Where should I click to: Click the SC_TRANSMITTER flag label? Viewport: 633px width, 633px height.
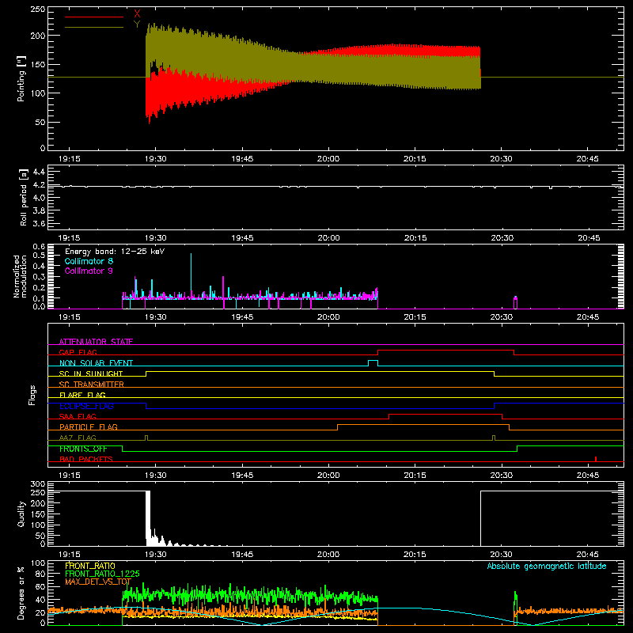point(91,385)
